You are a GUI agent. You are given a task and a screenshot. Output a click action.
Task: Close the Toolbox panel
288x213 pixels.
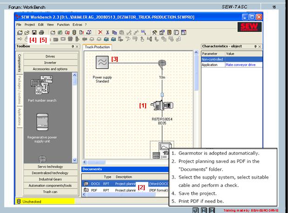click(x=77, y=47)
